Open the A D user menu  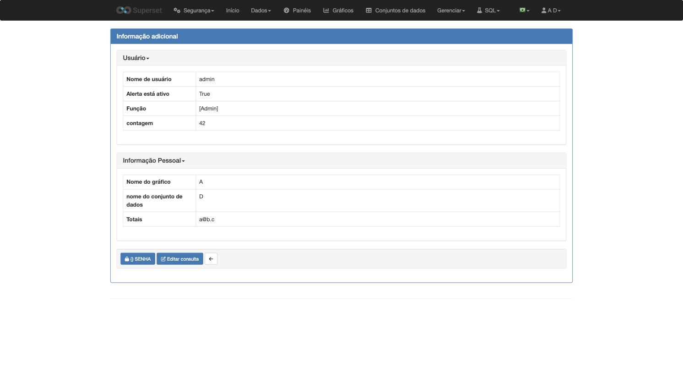[x=551, y=10]
